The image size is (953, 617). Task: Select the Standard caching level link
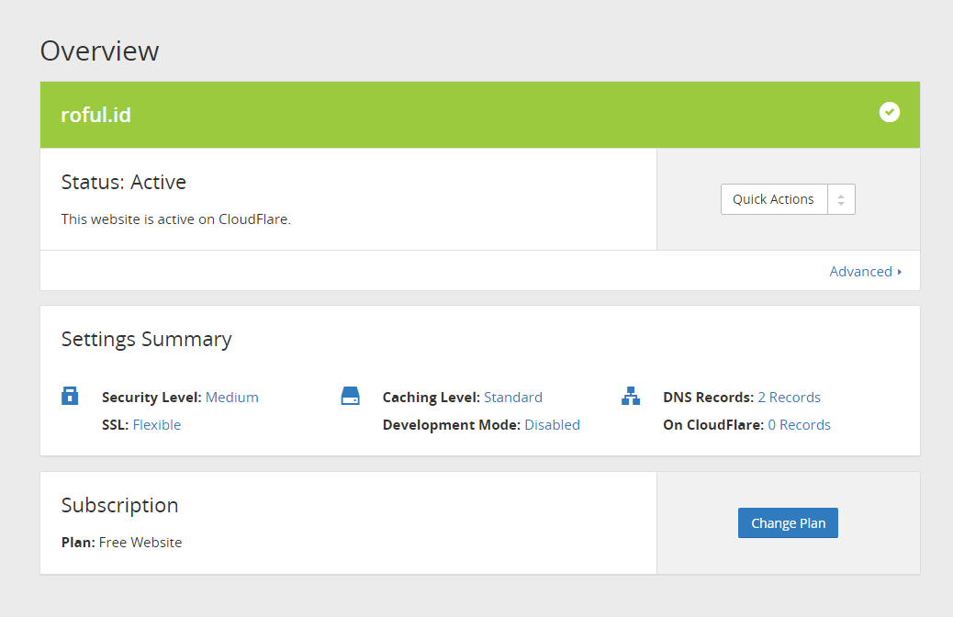[x=512, y=398]
